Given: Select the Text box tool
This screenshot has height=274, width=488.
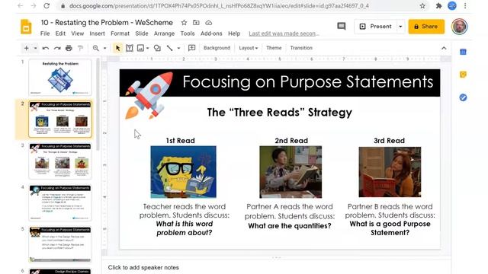Looking at the screenshot, I should pyautogui.click(x=130, y=48).
